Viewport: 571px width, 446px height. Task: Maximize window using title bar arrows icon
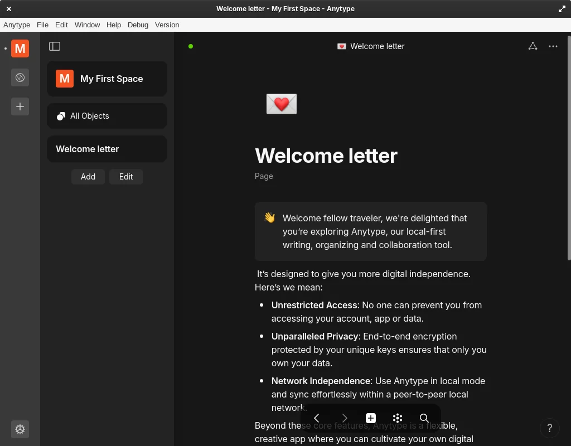coord(562,9)
